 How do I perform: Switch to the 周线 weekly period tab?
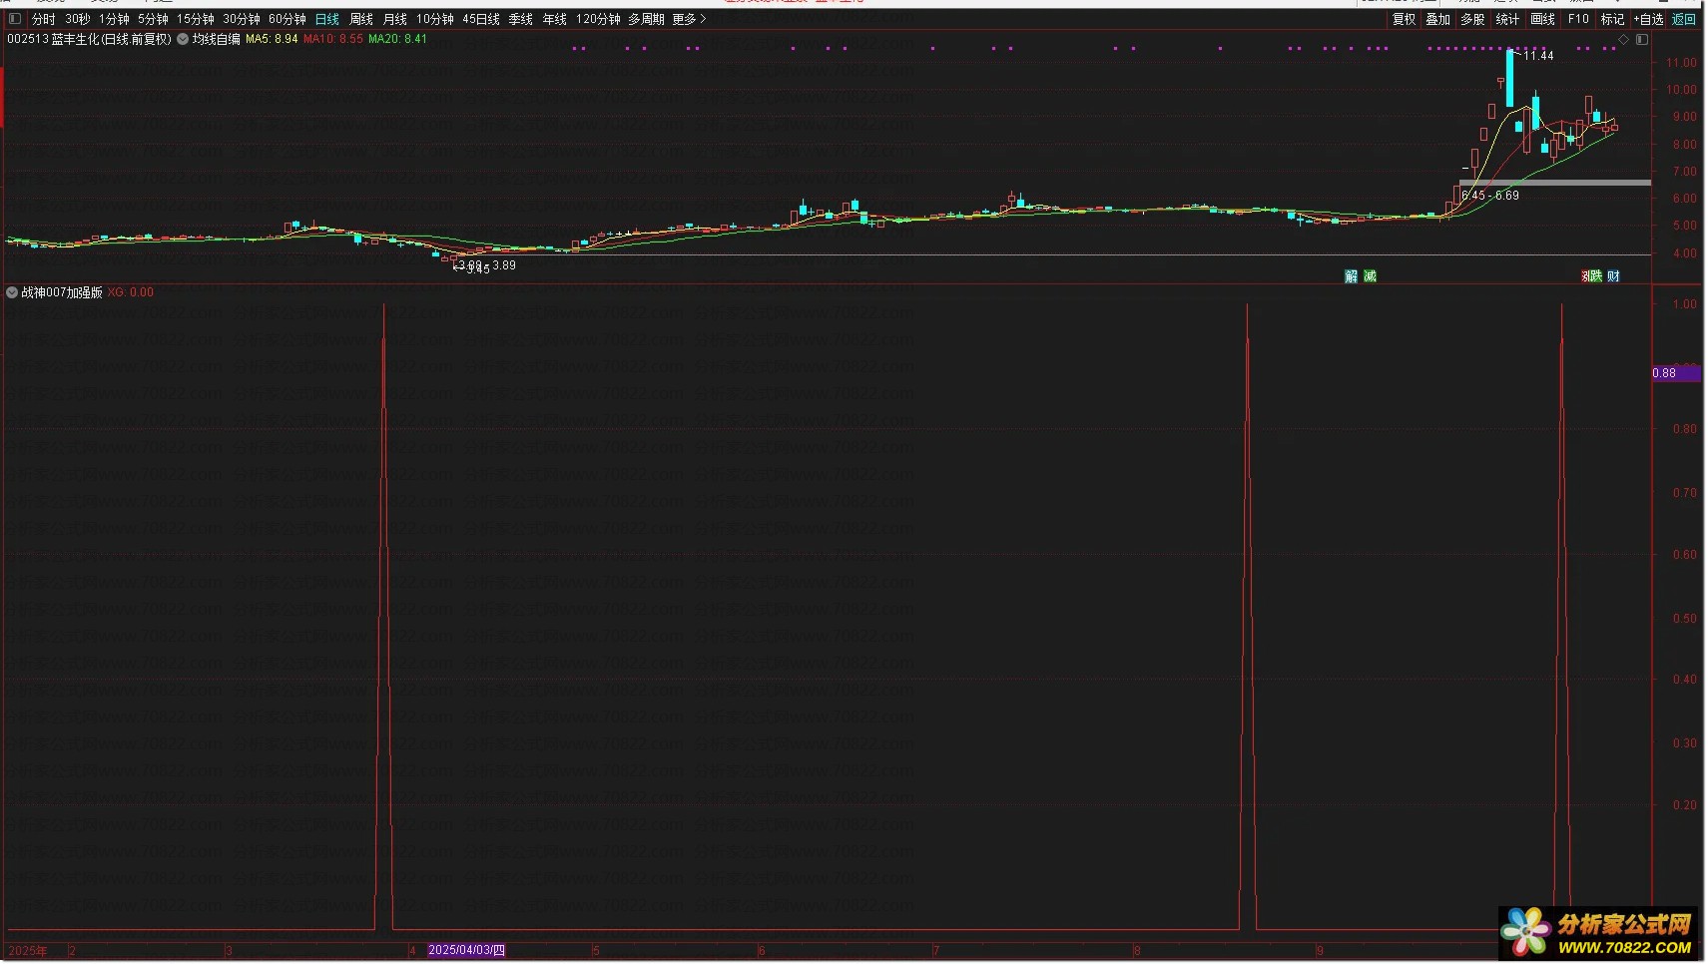[361, 19]
